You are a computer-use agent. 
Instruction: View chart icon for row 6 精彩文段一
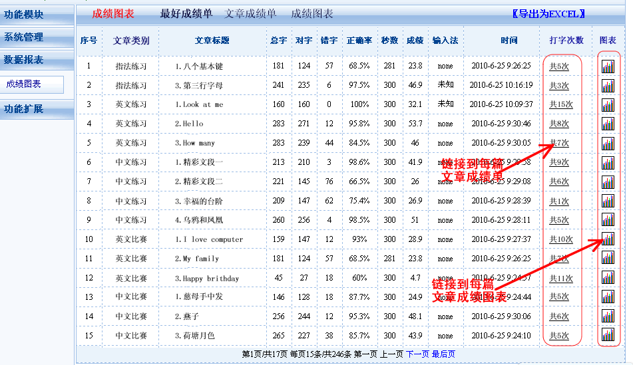(x=608, y=163)
